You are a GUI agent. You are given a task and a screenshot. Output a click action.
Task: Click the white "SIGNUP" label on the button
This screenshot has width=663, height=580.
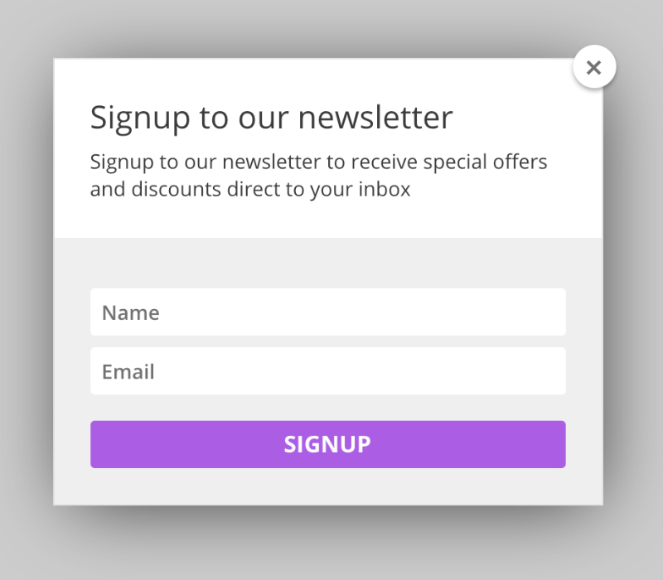point(327,444)
